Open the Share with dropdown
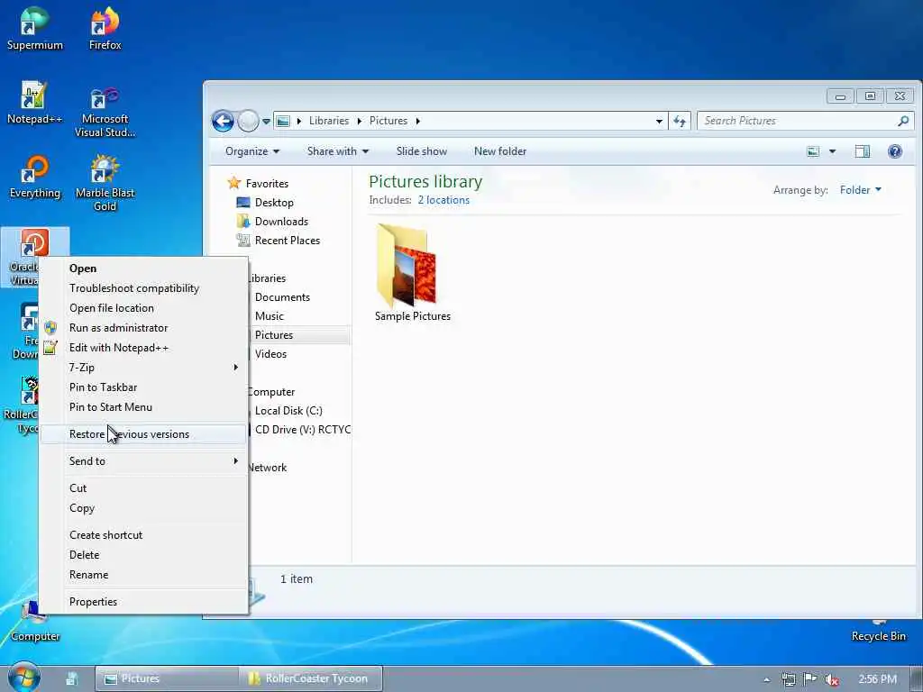The image size is (923, 692). [338, 151]
